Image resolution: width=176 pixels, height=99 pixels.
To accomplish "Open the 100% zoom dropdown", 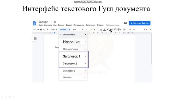I will pos(54,29).
